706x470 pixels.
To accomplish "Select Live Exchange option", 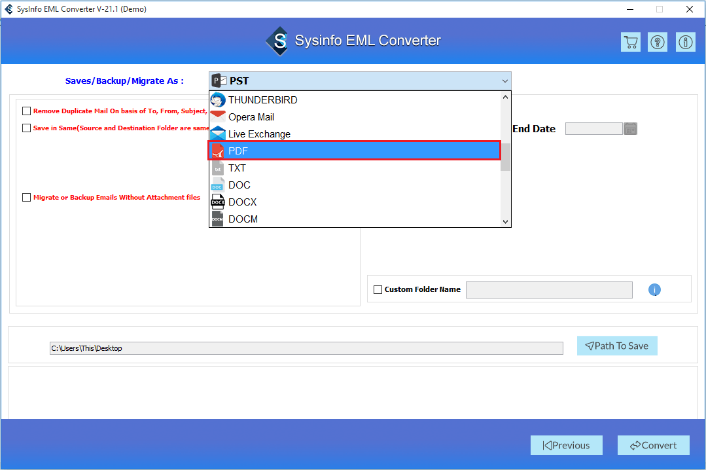I will point(355,134).
